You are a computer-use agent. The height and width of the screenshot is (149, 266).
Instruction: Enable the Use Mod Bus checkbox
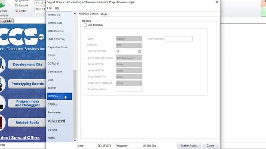(85, 25)
